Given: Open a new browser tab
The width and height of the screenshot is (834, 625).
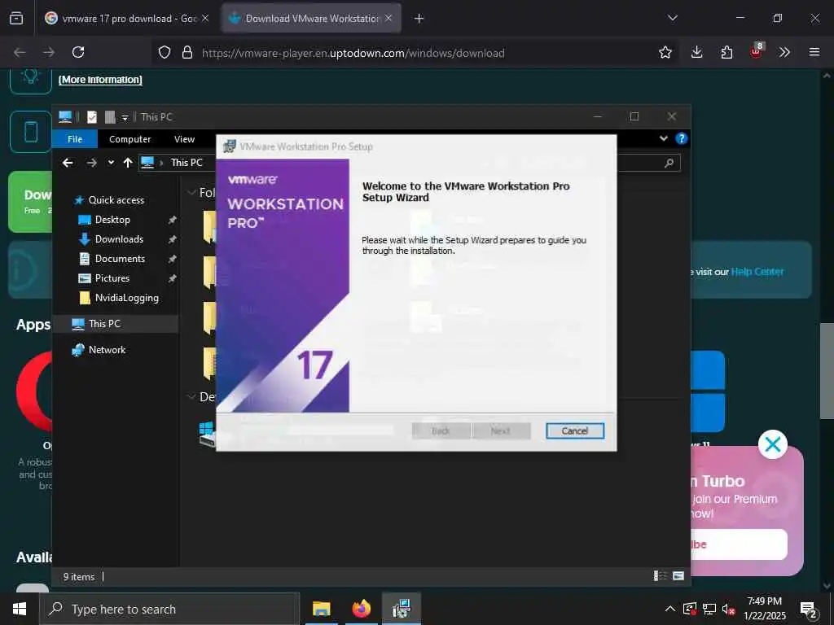Looking at the screenshot, I should tap(419, 19).
